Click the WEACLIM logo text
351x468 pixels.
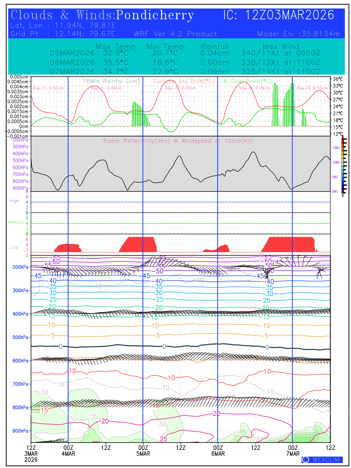pos(326,460)
